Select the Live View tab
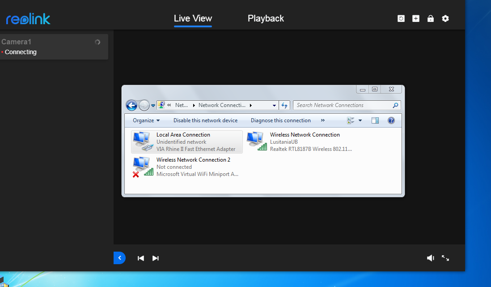The width and height of the screenshot is (491, 287). coord(193,18)
